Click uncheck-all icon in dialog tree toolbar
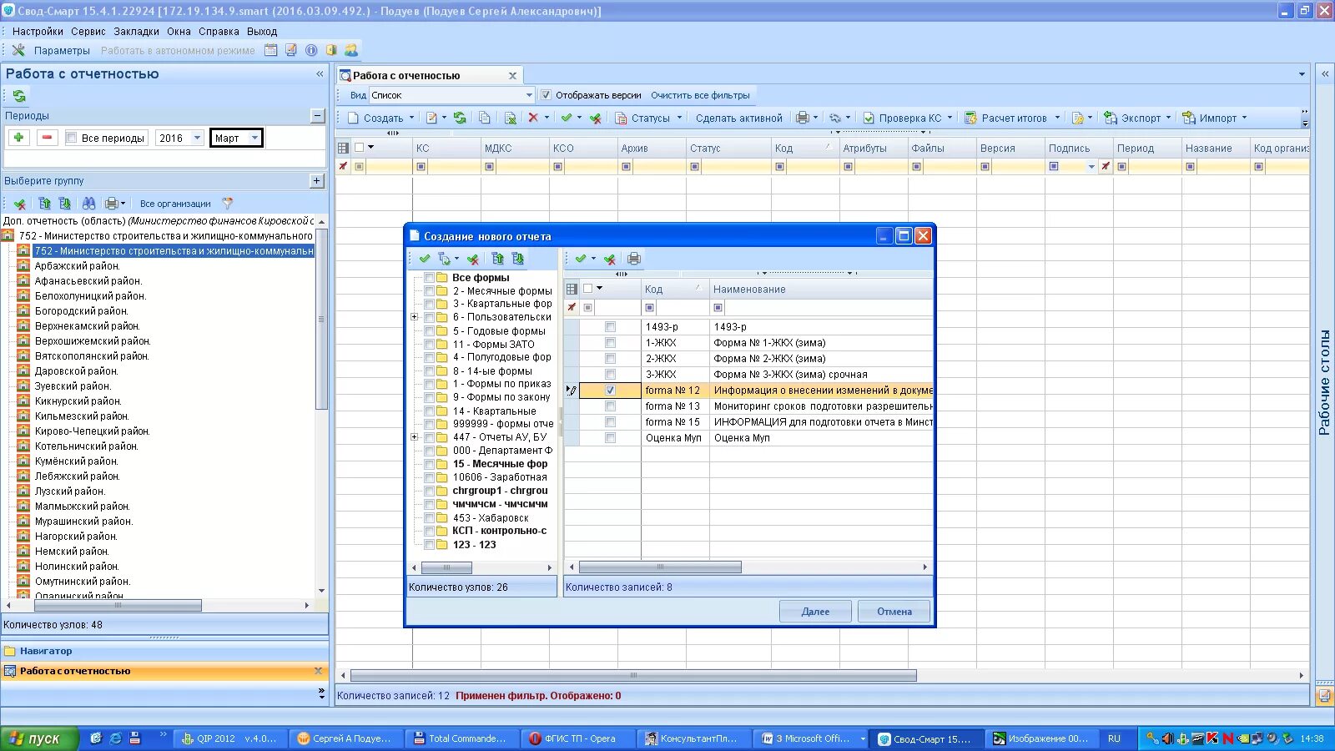1335x751 pixels. 473,259
